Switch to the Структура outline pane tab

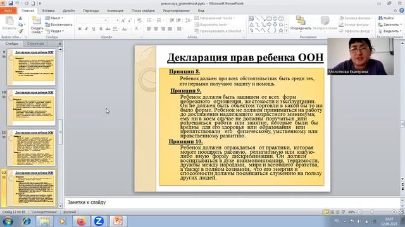35,44
